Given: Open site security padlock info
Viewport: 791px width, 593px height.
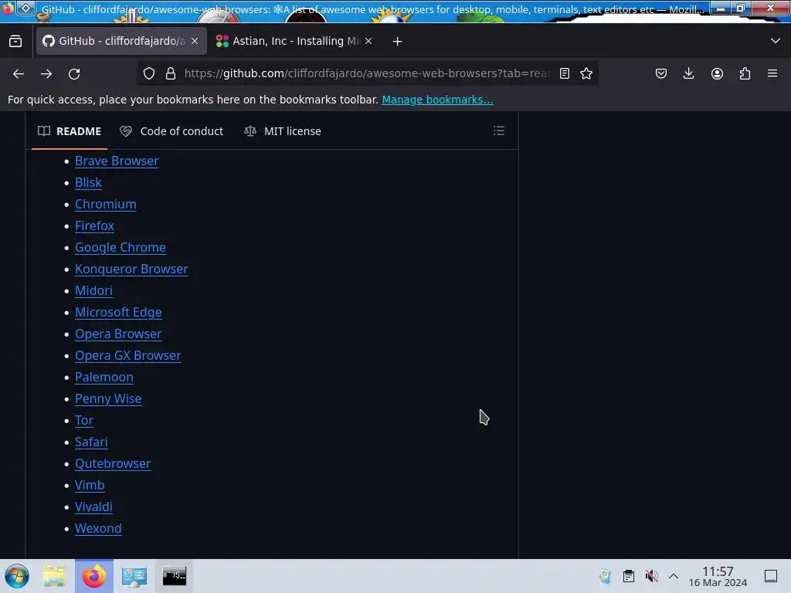Looking at the screenshot, I should tap(171, 73).
